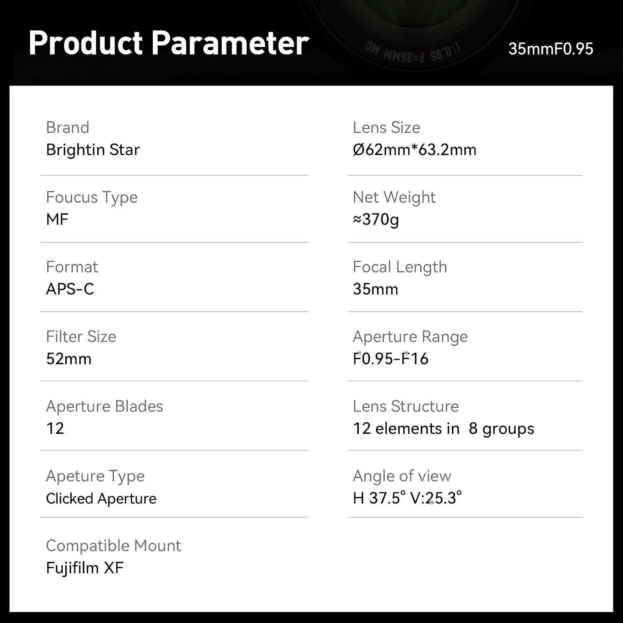Select the "Clicked Aperture" value
Screen dimensions: 623x623
click(101, 498)
